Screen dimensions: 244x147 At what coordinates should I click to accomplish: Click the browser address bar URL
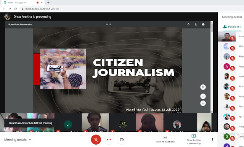[42, 9]
